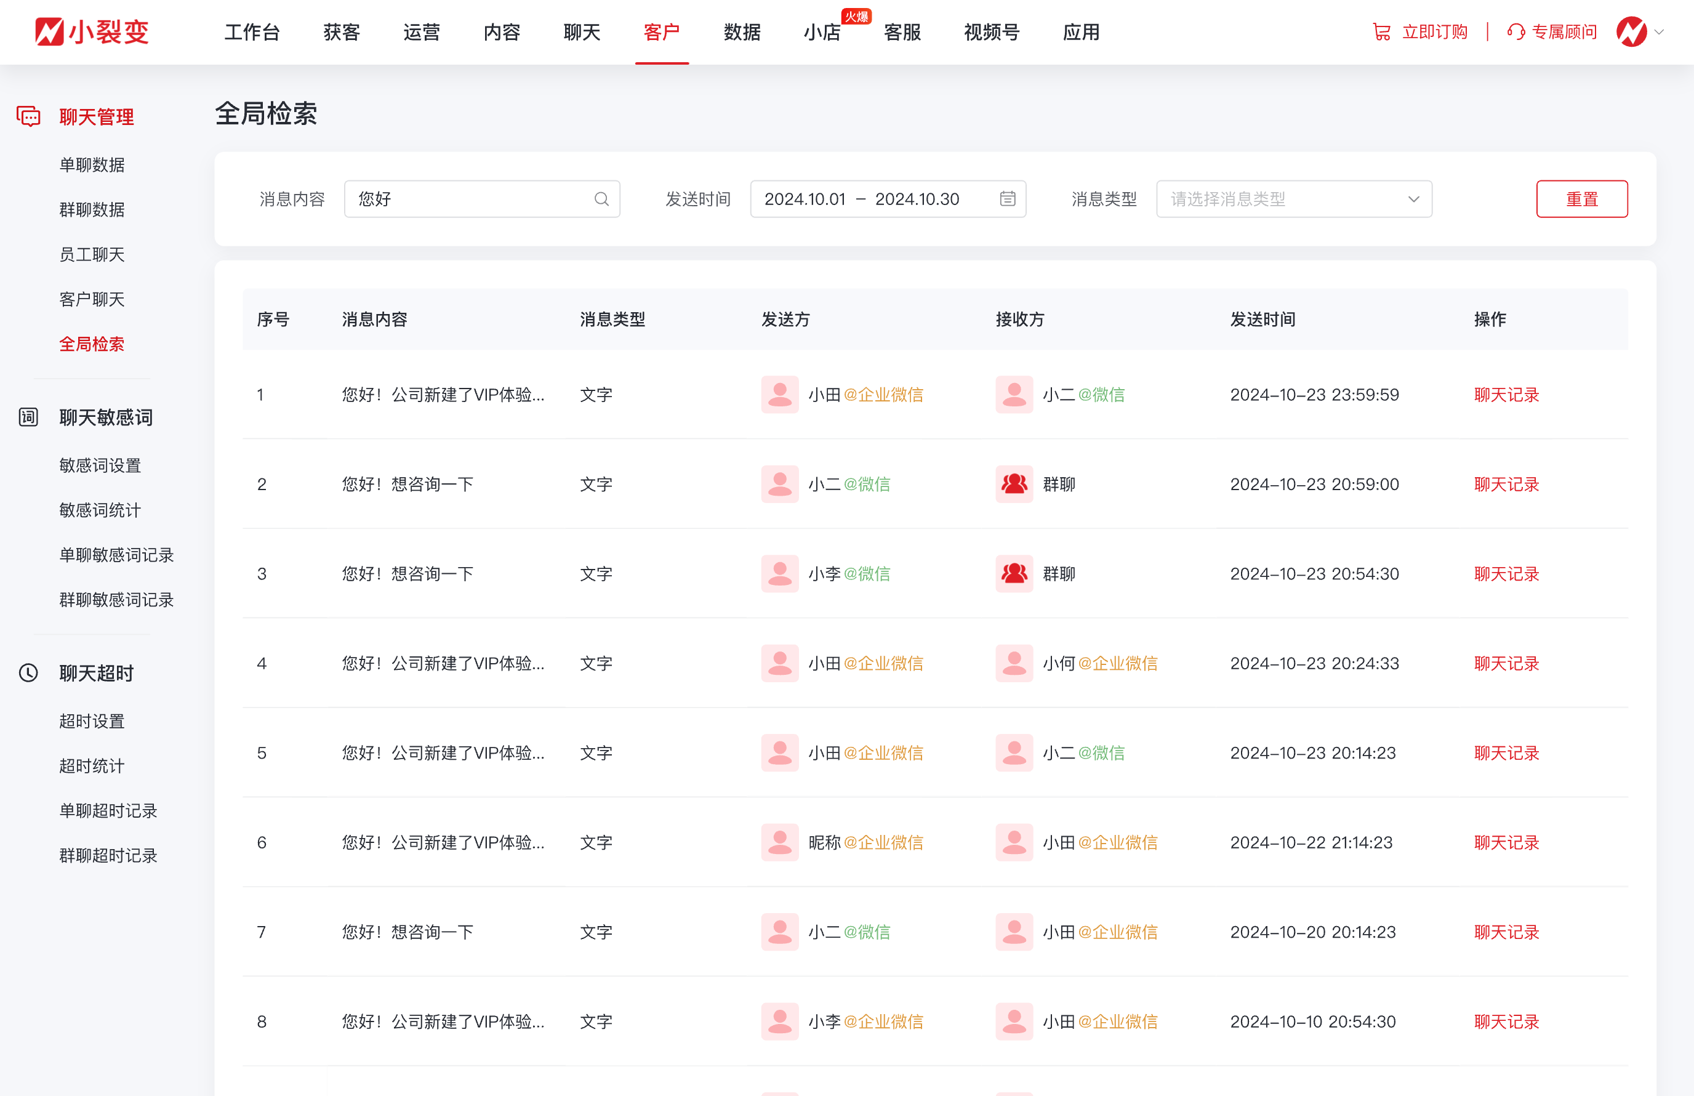Switch to the 获客 tab
Viewport: 1694px width, 1096px height.
(x=342, y=32)
